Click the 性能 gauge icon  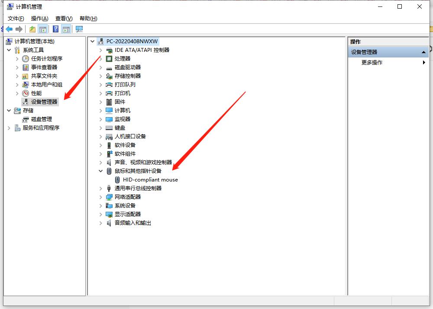[x=26, y=93]
